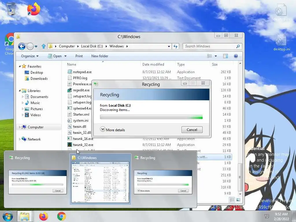Viewport: 296px width, 222px height.
Task: Click the Back navigation arrow in Explorer
Action: point(22,46)
